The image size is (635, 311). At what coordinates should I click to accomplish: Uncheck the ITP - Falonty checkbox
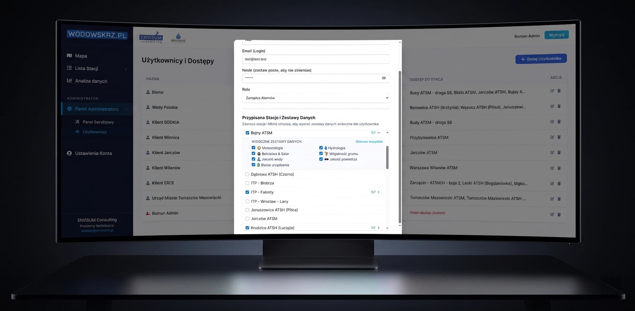pyautogui.click(x=247, y=192)
